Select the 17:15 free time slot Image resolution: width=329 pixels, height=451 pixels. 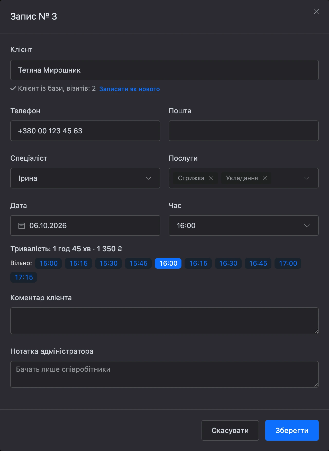pyautogui.click(x=24, y=277)
